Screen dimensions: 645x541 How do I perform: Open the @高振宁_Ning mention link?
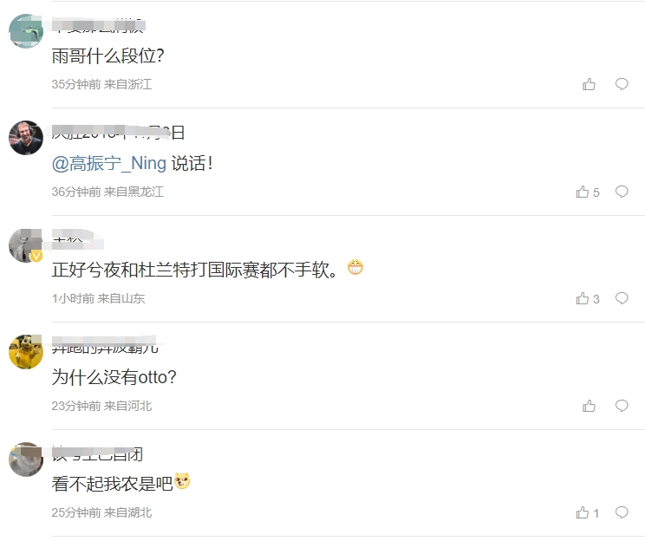109,164
